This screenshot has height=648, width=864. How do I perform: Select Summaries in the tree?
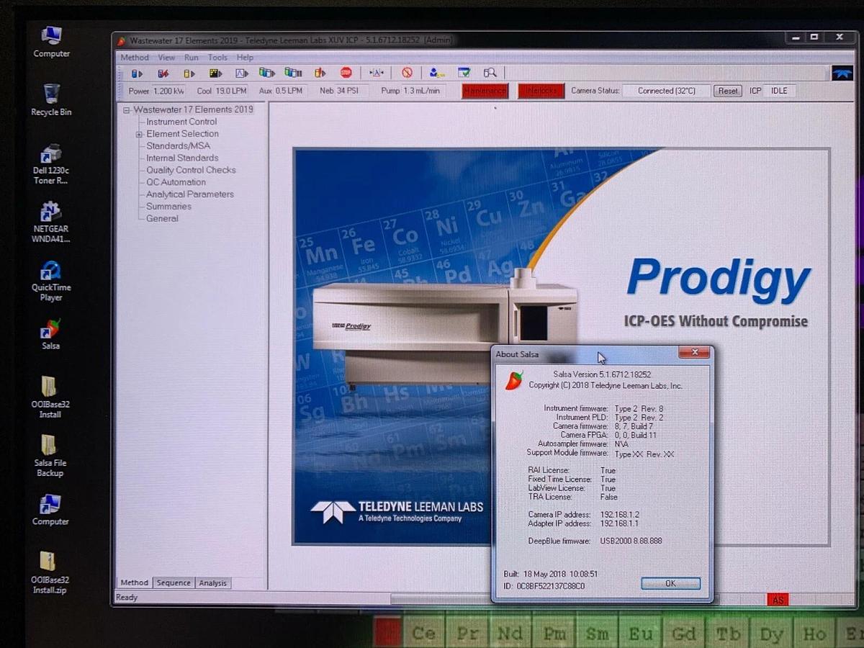pos(168,207)
